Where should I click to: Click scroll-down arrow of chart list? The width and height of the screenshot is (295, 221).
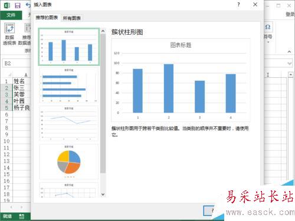(x=103, y=194)
